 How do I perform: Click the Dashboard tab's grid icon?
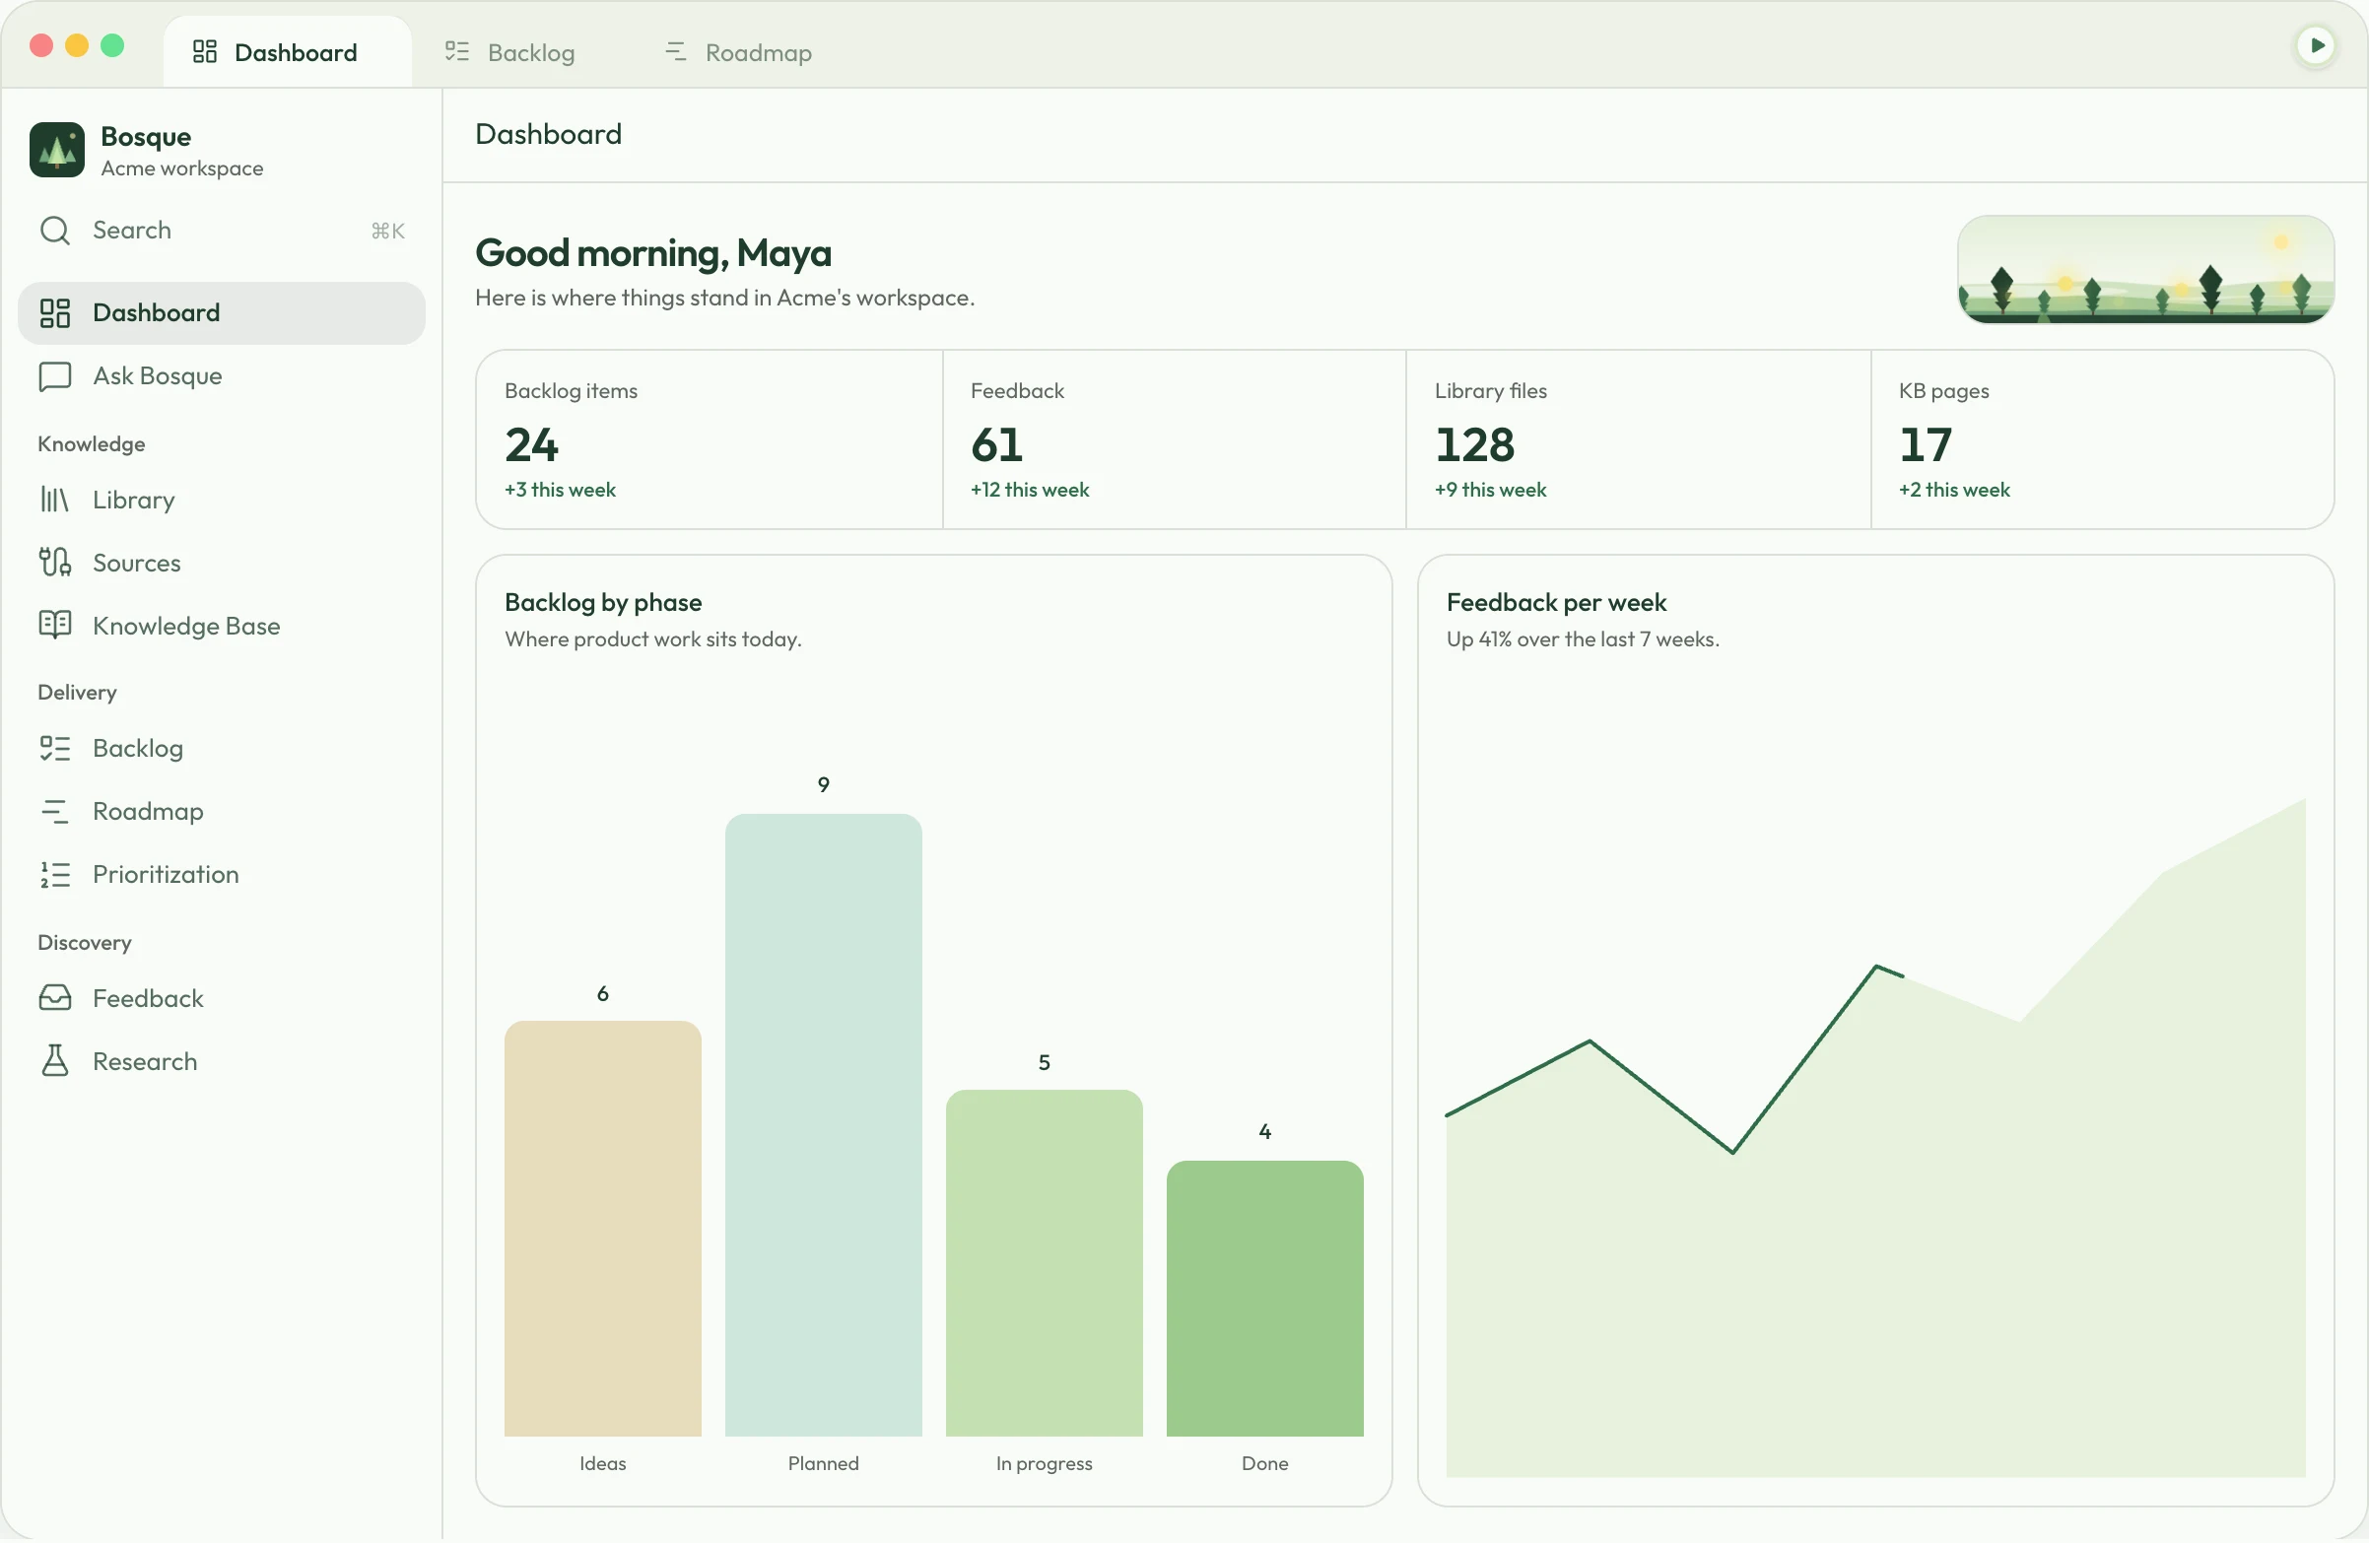(205, 52)
